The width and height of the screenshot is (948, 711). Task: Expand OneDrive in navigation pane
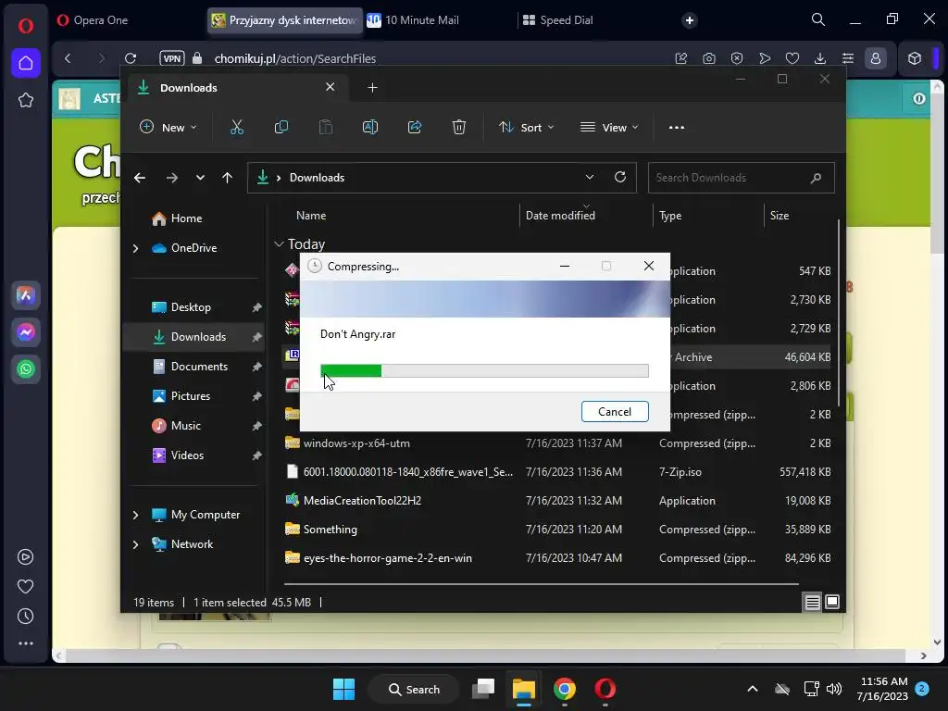(x=135, y=248)
